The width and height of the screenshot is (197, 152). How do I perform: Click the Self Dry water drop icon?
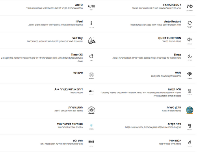coord(91,41)
